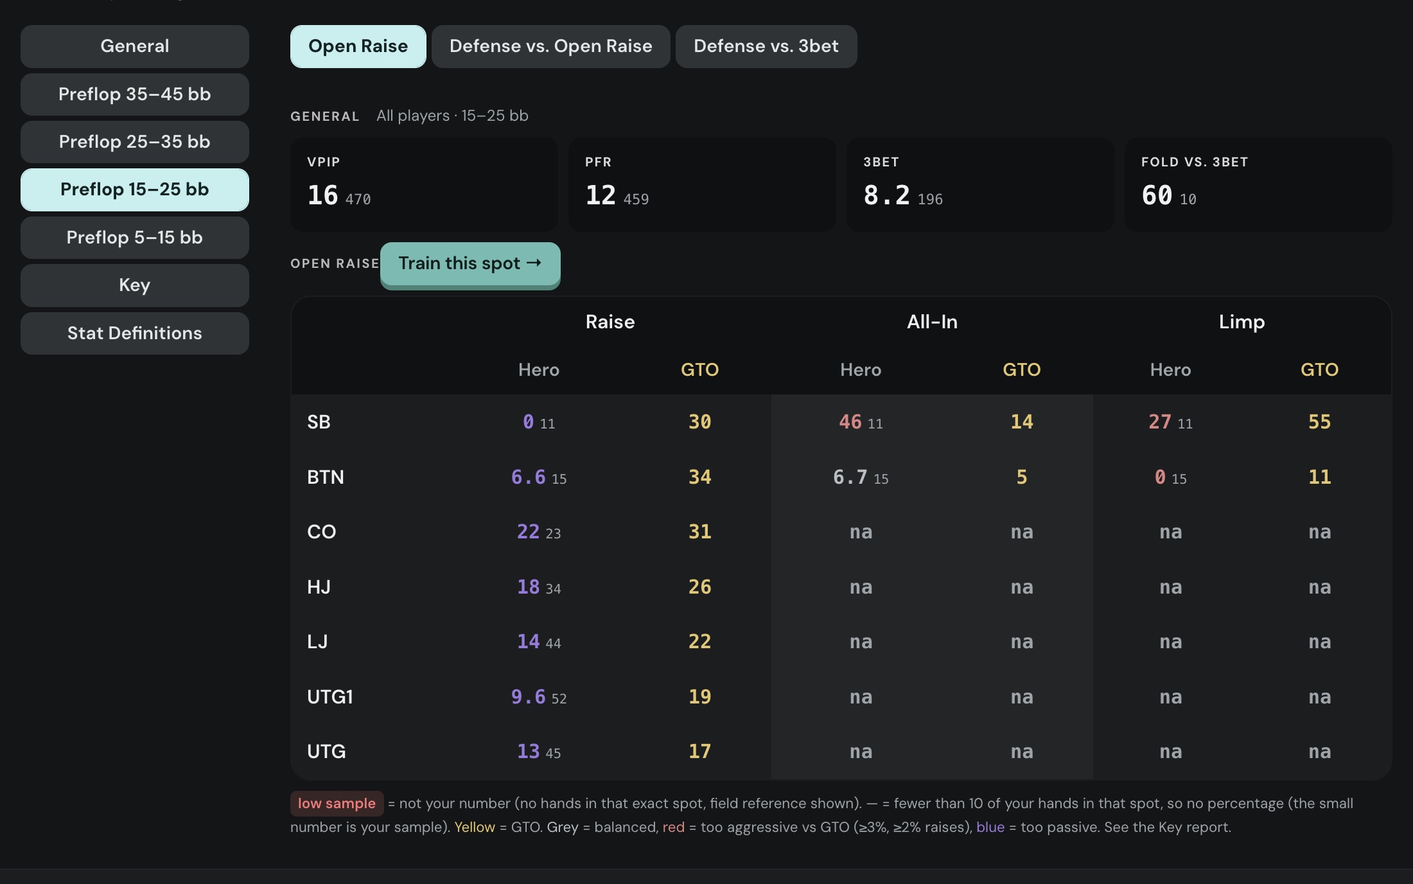1413x884 pixels.
Task: Click the low sample legend badge
Action: (x=337, y=804)
